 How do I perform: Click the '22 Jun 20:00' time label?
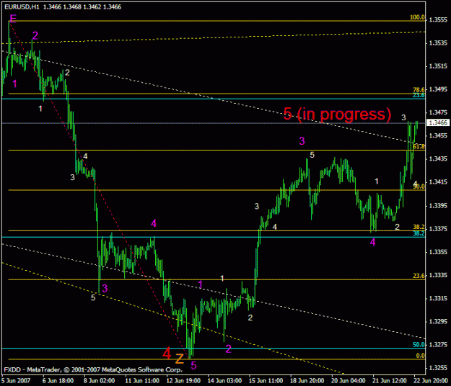(x=431, y=381)
